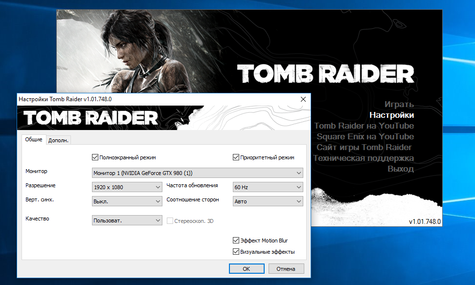
Task: Switch to the Дополн. tab
Action: pos(59,140)
